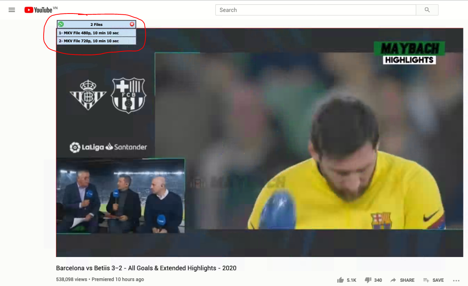Screen dimensions: 468x286
Task: Close the 2 Files download popup
Action: pyautogui.click(x=132, y=24)
